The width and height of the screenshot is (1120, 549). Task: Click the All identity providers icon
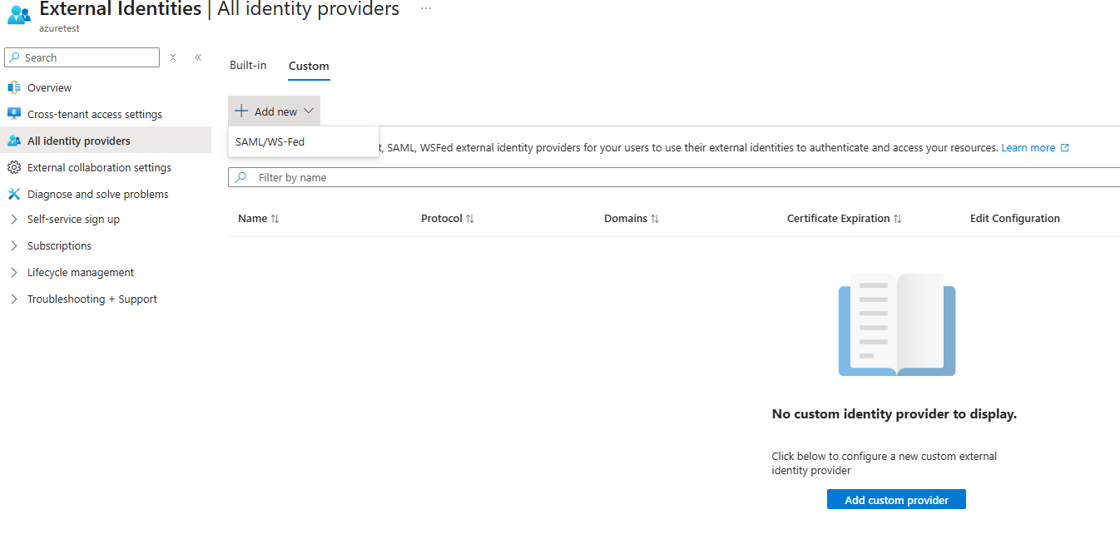(x=13, y=141)
